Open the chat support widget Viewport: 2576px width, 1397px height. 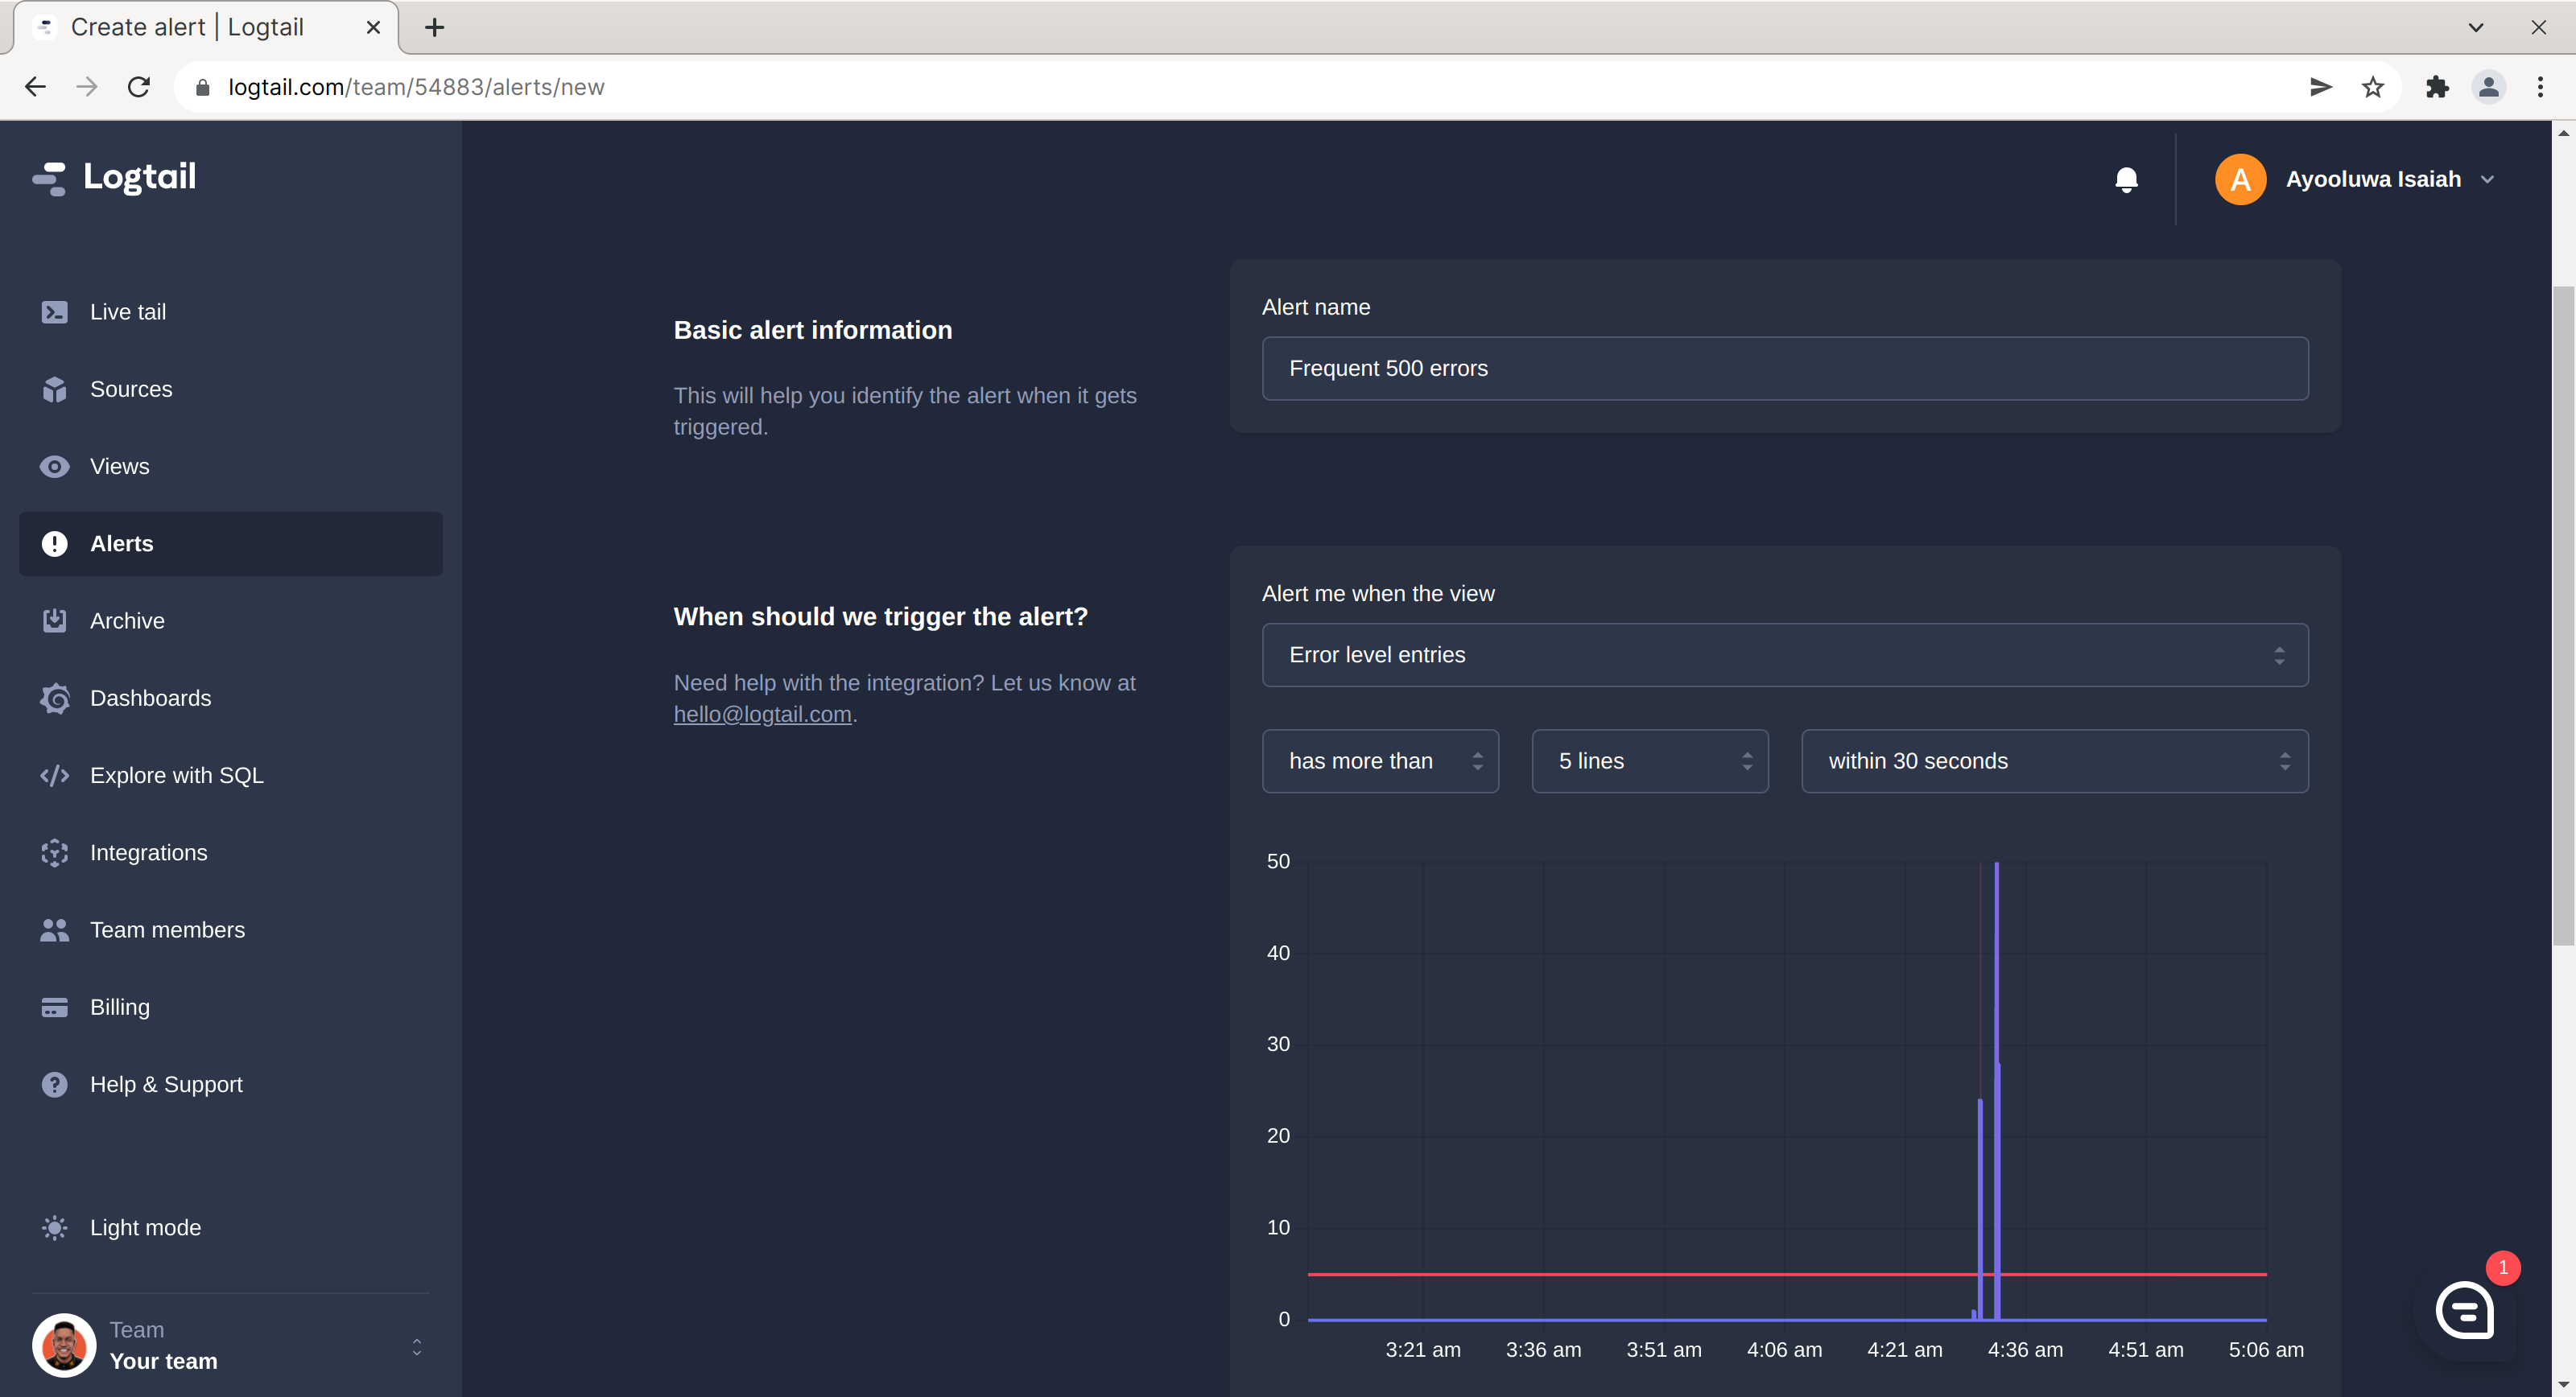pyautogui.click(x=2464, y=1311)
